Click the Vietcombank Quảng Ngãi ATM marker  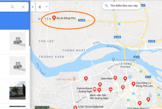point(95,90)
